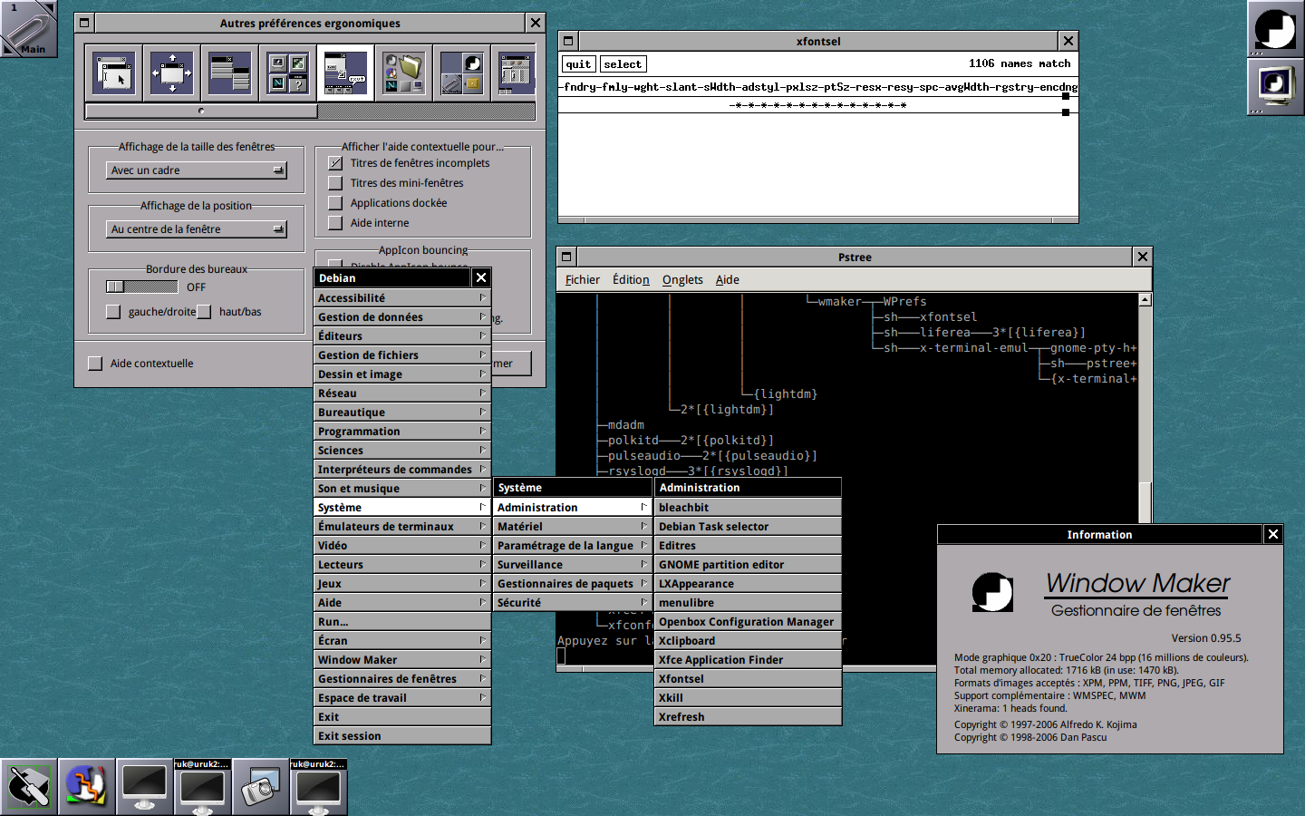This screenshot has height=816, width=1305.
Task: Expand the Matériel submenu under Système
Action: tap(573, 526)
